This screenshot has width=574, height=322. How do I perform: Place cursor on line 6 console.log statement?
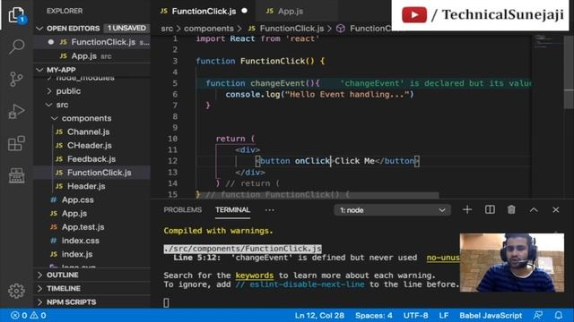tap(319, 95)
